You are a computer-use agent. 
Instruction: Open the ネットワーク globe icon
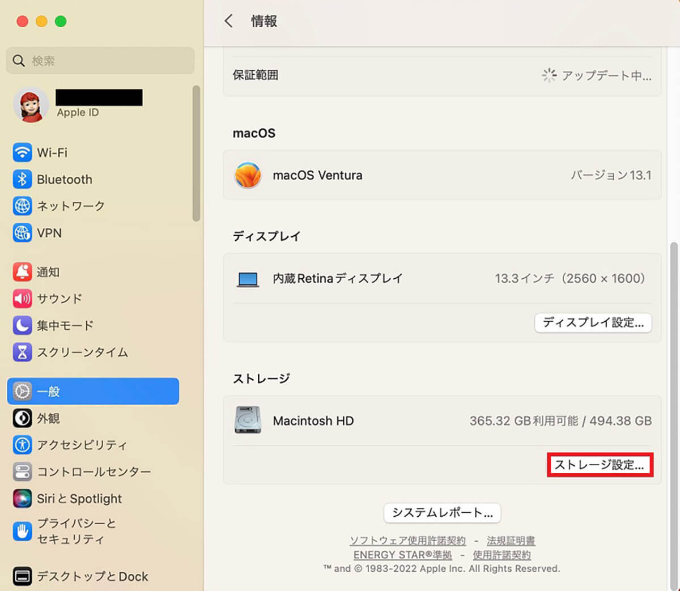22,206
